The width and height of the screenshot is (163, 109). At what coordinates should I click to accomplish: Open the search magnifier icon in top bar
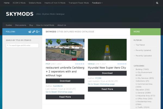point(157,3)
